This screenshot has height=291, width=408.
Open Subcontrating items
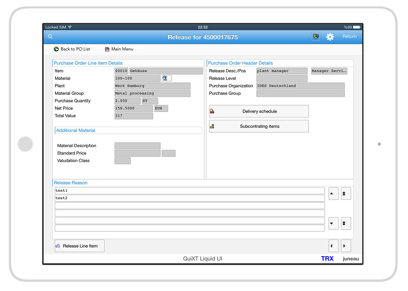tap(259, 126)
